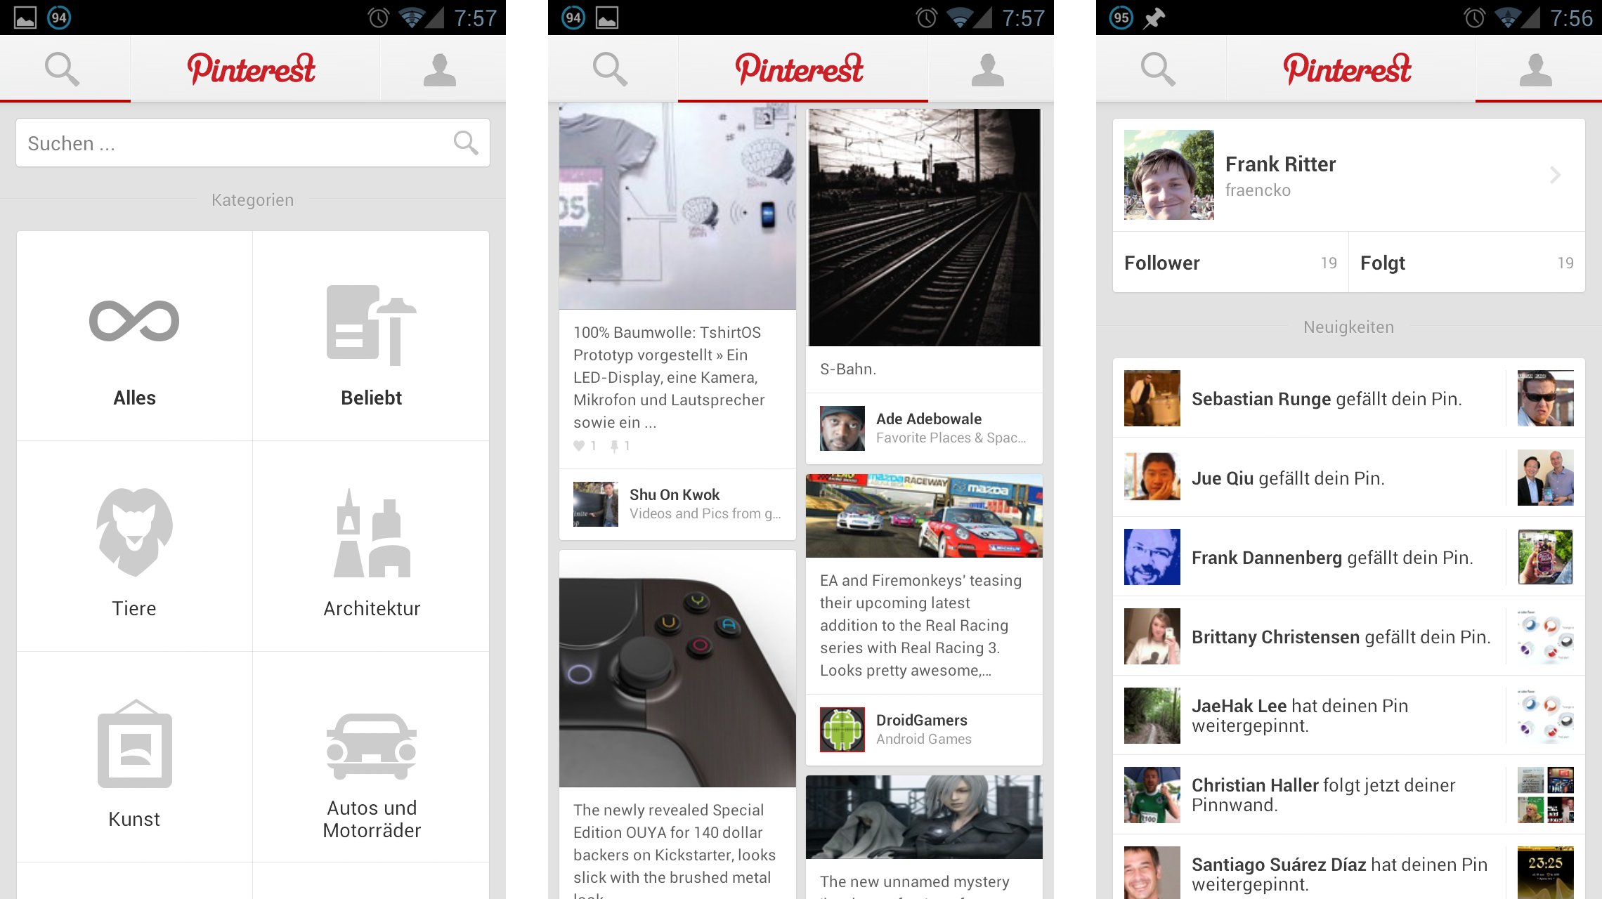Click the Architektur category icon

372,539
